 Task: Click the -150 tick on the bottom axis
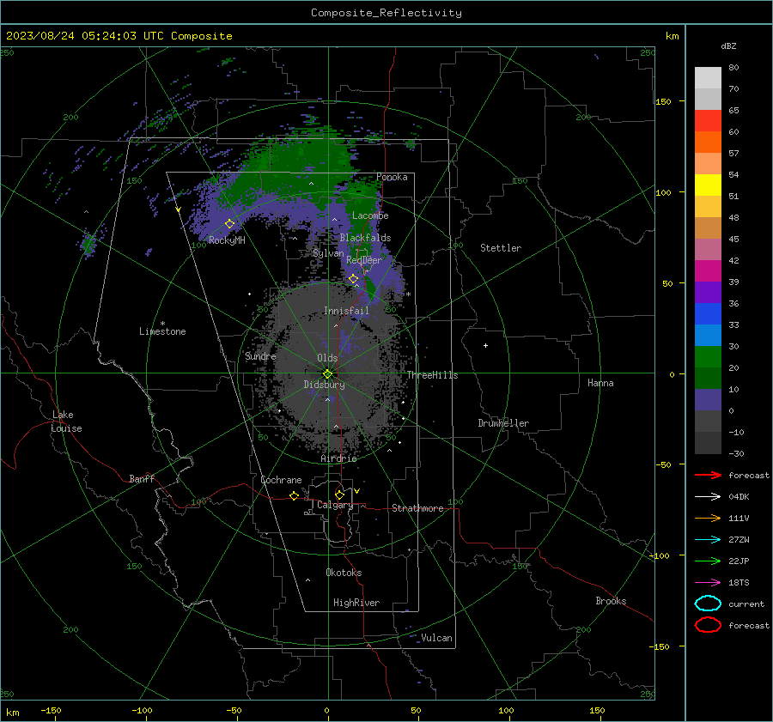tap(51, 710)
